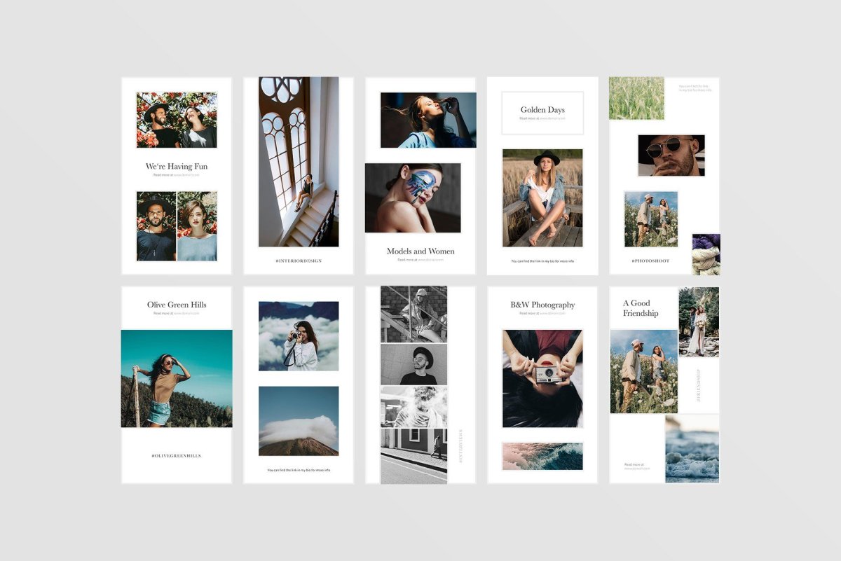
Task: Open the woman against teal sky photo
Action: tap(177, 378)
